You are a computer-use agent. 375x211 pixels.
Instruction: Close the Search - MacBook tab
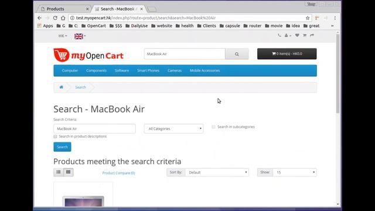click(142, 9)
